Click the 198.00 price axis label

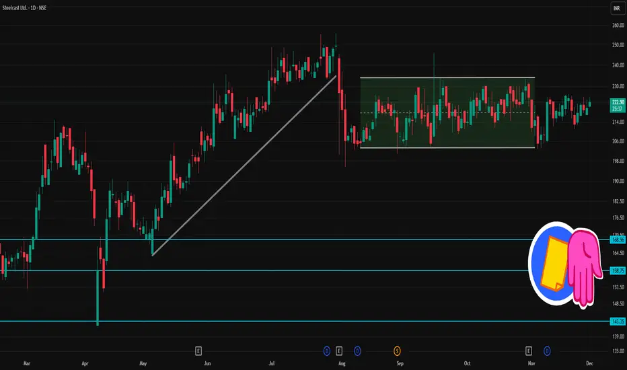click(x=618, y=161)
